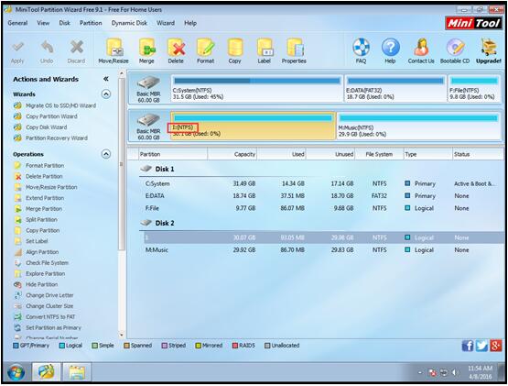Click the Undo arrow toolbar icon
The width and height of the screenshot is (508, 386).
47,48
